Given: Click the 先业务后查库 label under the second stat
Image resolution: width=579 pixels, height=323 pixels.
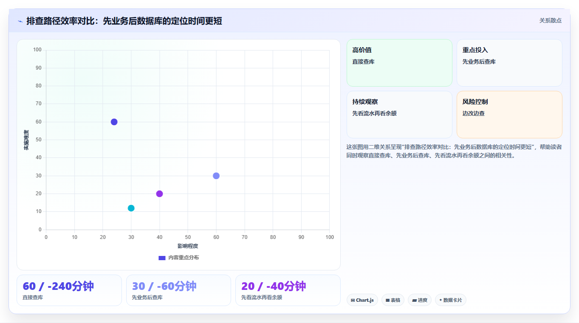Looking at the screenshot, I should [147, 298].
